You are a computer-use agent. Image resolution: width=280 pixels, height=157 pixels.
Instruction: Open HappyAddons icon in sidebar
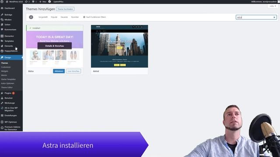click(2, 51)
